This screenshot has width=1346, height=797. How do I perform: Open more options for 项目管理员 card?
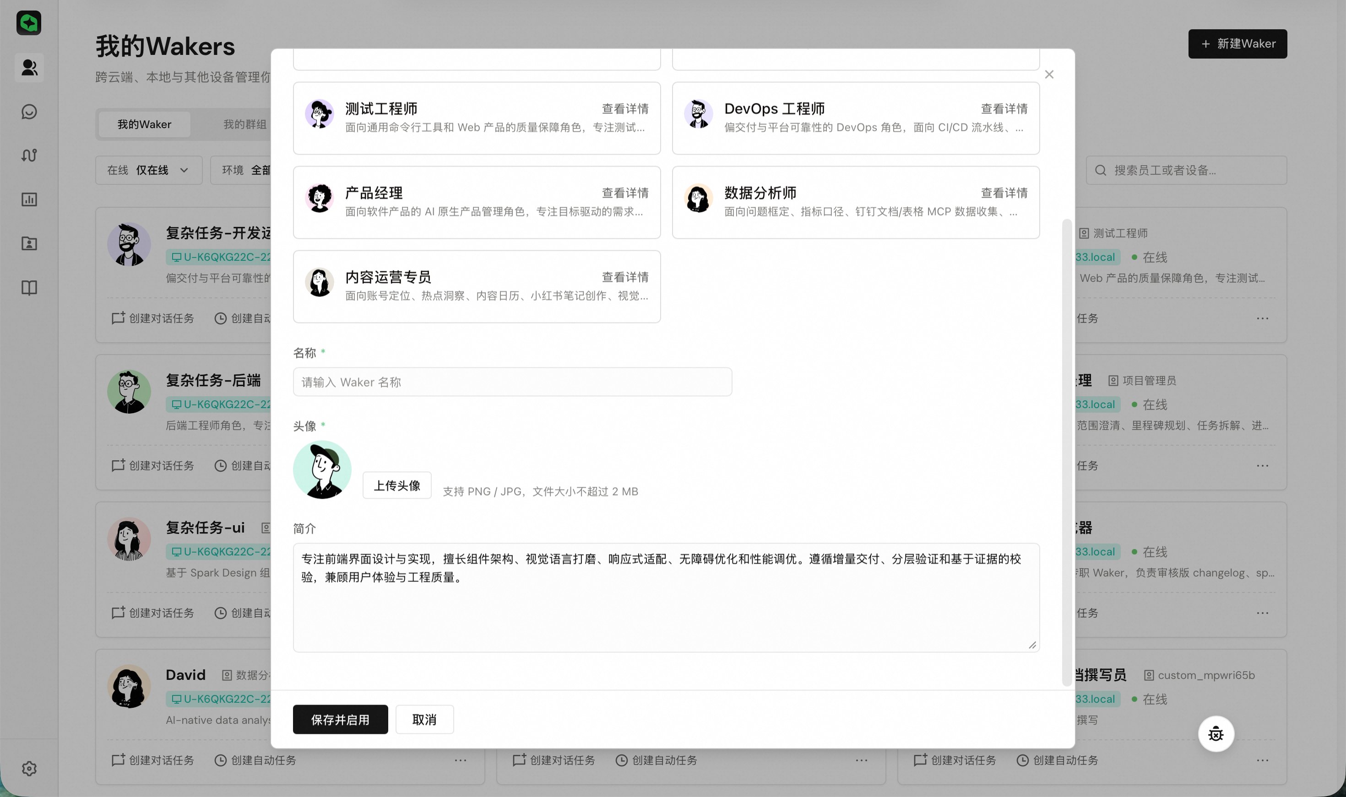coord(1263,466)
